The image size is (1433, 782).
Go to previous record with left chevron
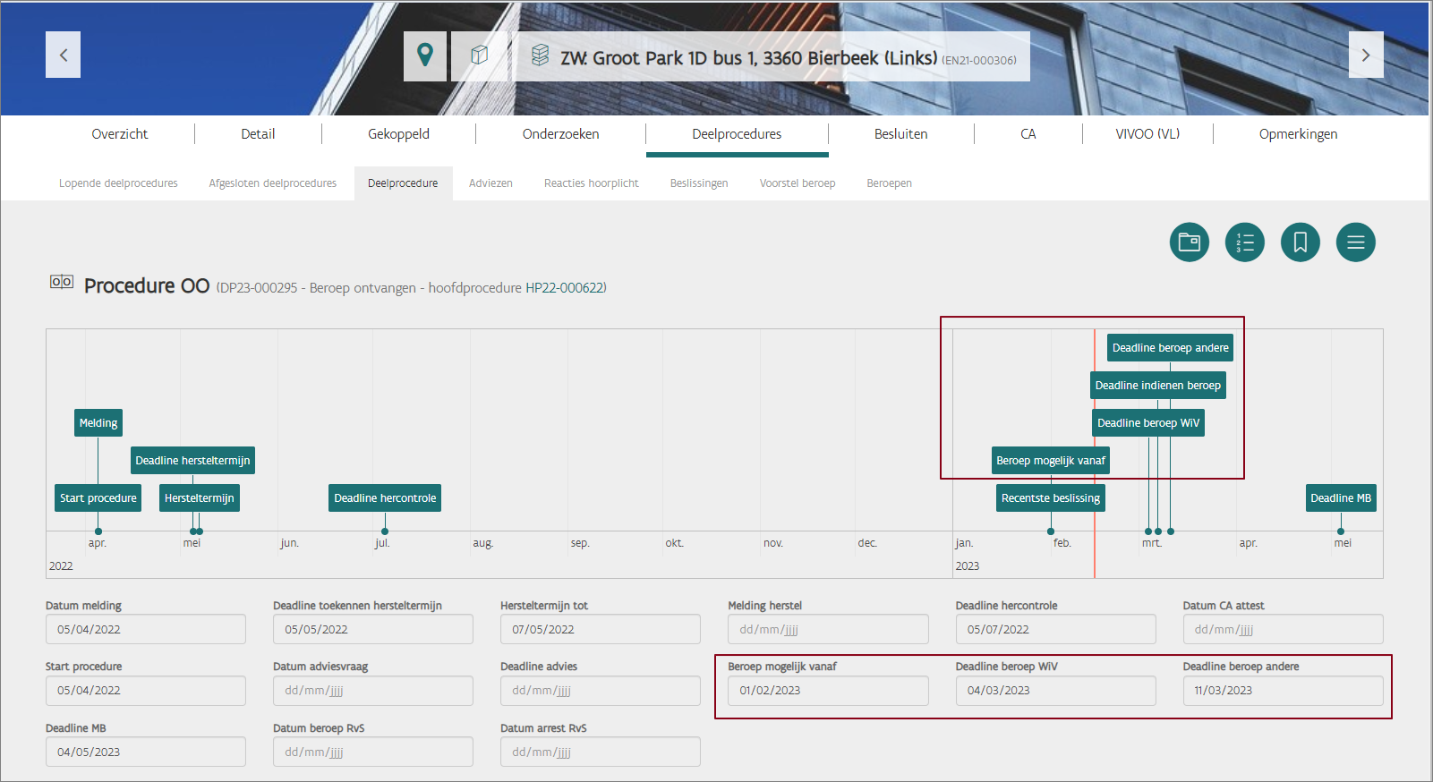pos(63,55)
